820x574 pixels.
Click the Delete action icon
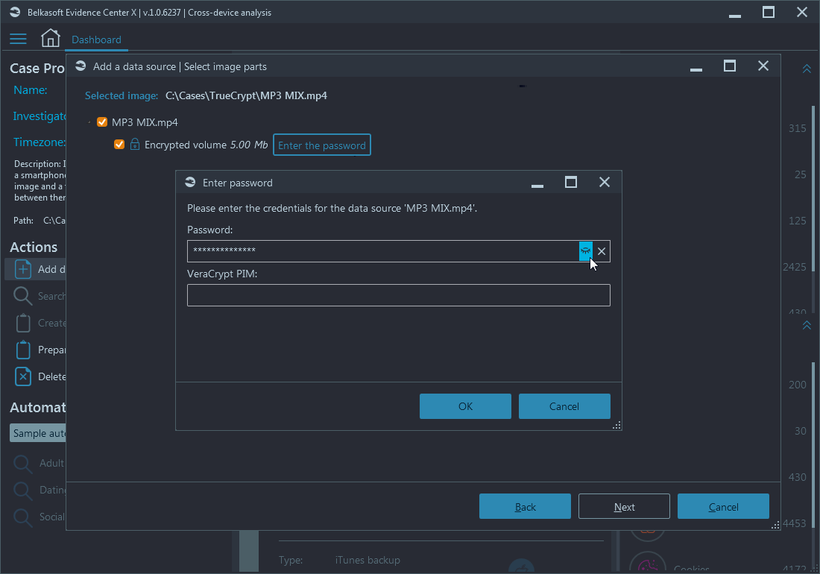pos(23,376)
